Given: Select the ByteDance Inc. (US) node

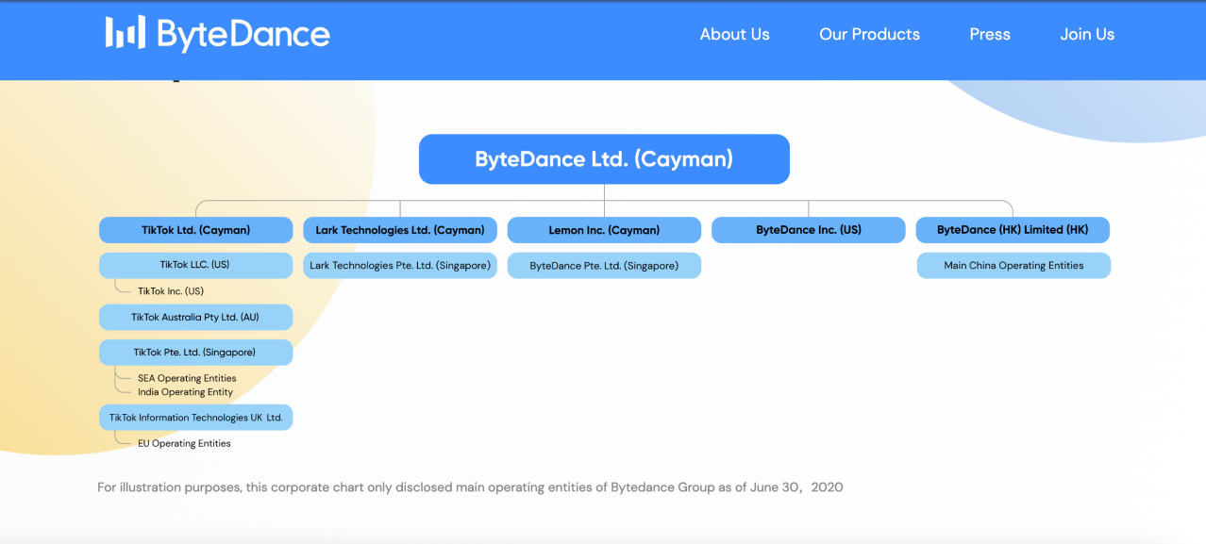Looking at the screenshot, I should [x=808, y=230].
